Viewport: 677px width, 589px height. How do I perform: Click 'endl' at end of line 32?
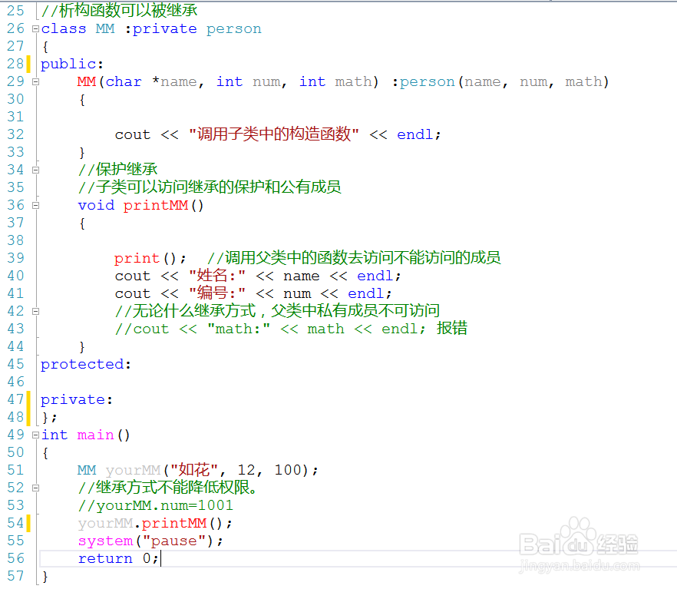tap(415, 134)
